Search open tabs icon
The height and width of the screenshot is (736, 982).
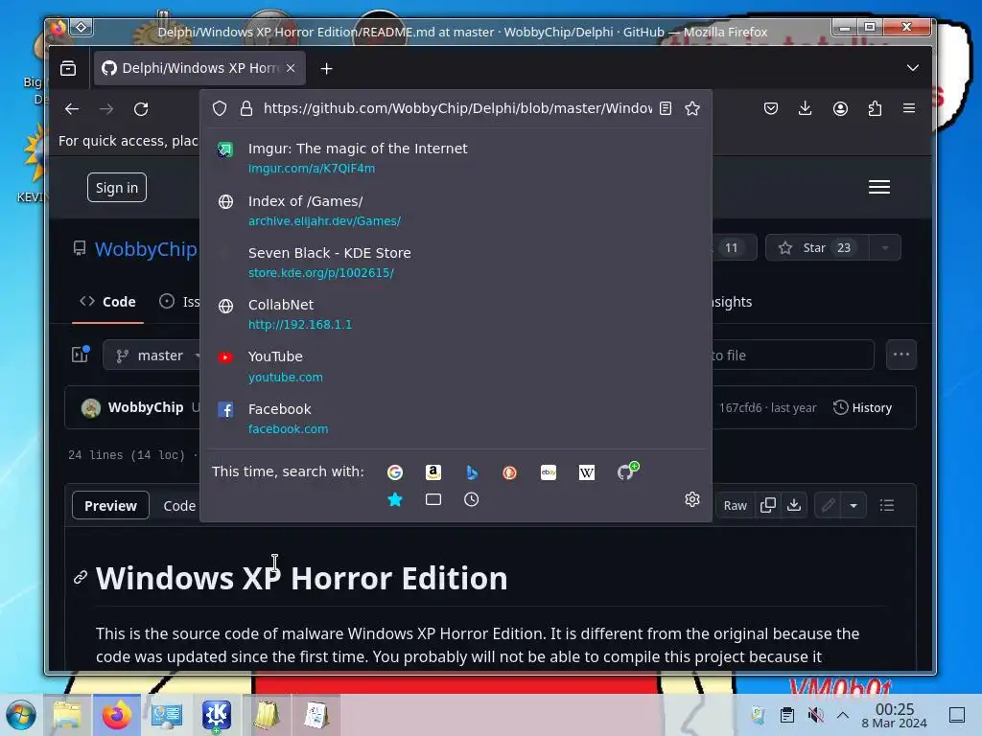[x=433, y=499]
